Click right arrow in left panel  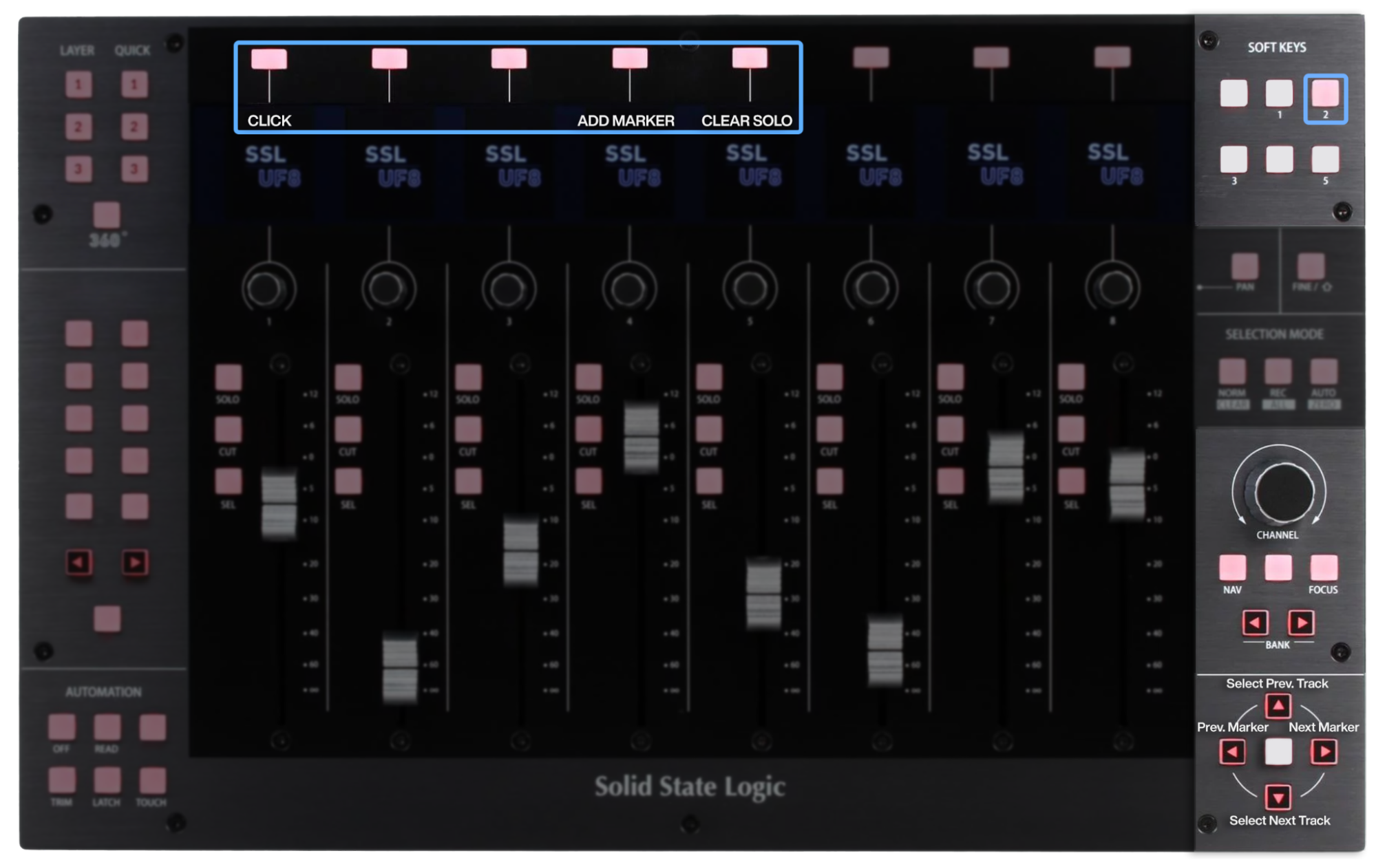135,562
